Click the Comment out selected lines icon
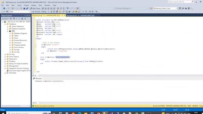Screen dimensions: 203x114 coord(83,12)
